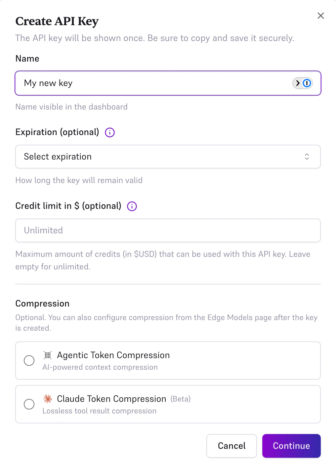Click the 1Password icon in the Name field
Screen dimensions: 336x472
tap(307, 83)
